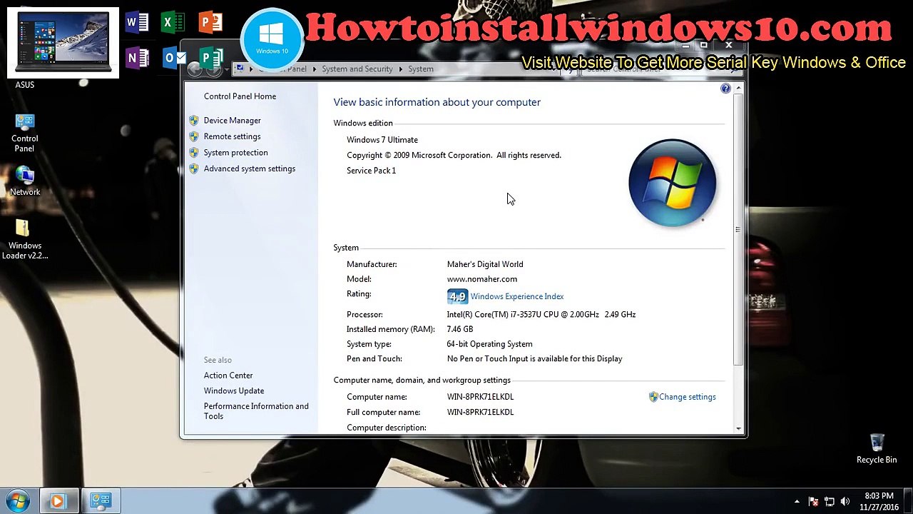Open Device Manager from the sidebar
The width and height of the screenshot is (913, 514).
232,121
